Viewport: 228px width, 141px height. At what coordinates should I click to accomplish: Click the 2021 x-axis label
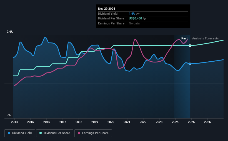(127, 122)
